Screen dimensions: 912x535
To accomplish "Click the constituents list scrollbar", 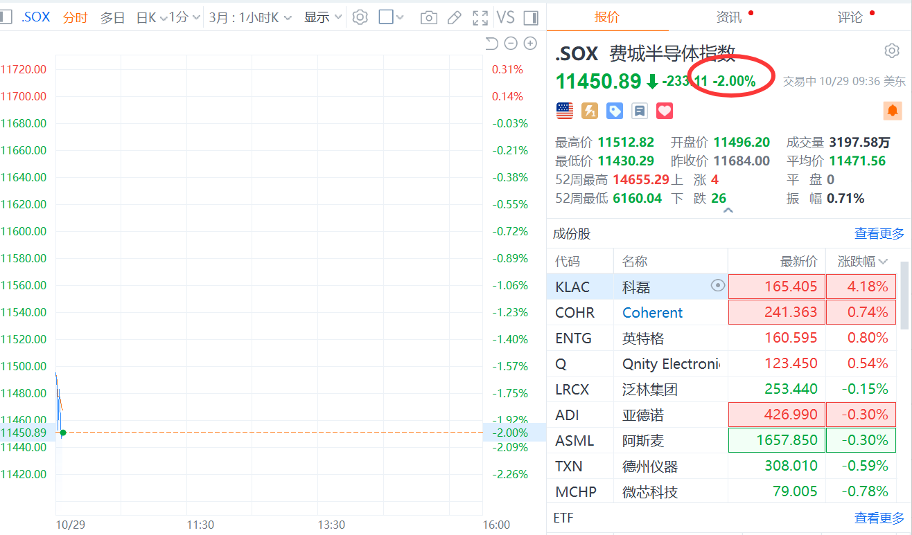I will [x=904, y=294].
